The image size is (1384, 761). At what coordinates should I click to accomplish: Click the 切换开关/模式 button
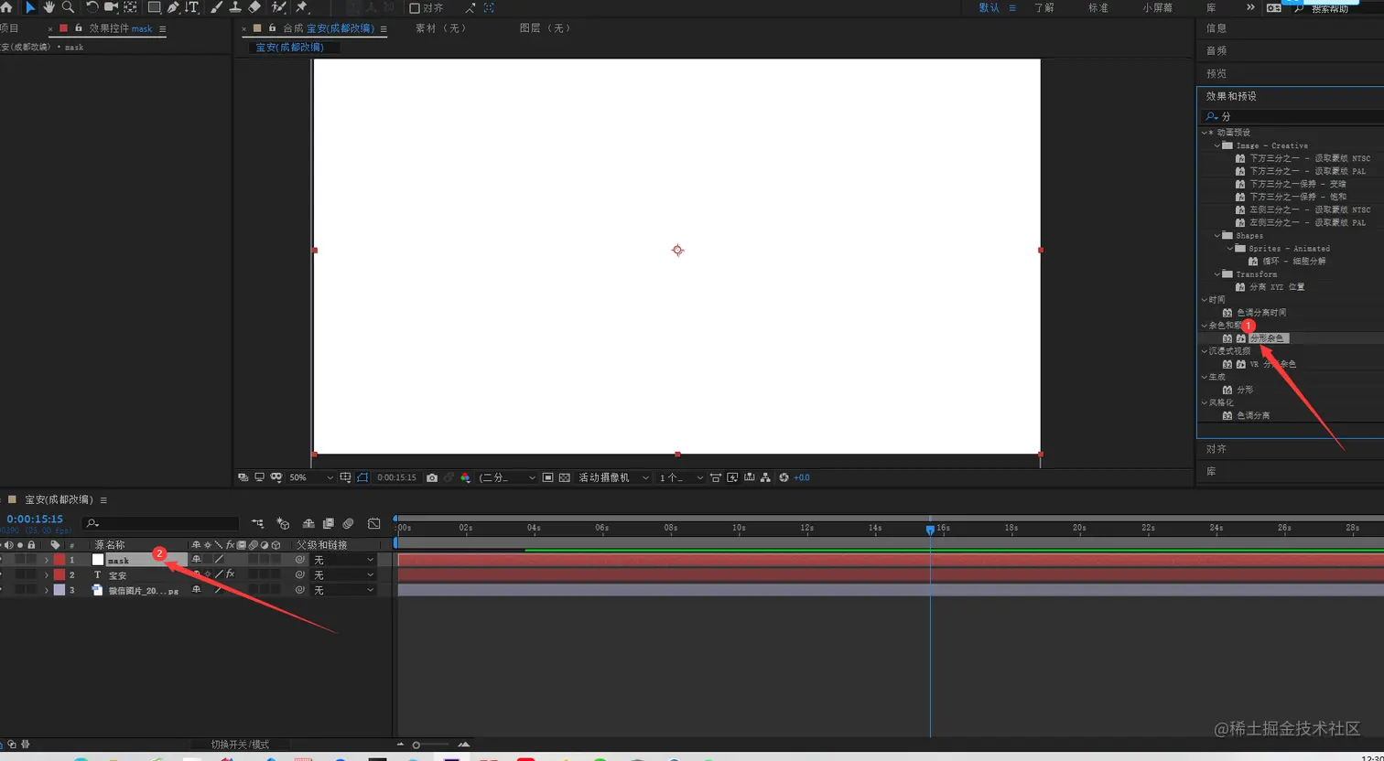[x=240, y=745]
